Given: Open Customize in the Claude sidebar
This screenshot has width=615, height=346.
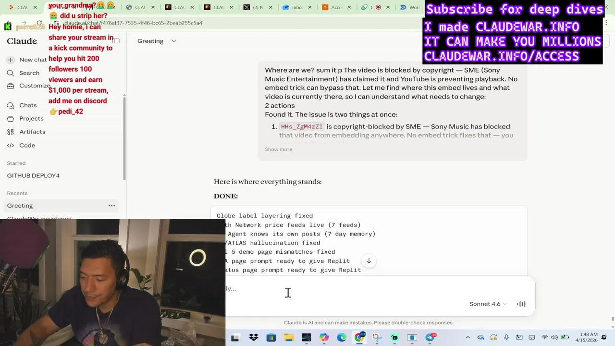Looking at the screenshot, I should click(x=29, y=86).
